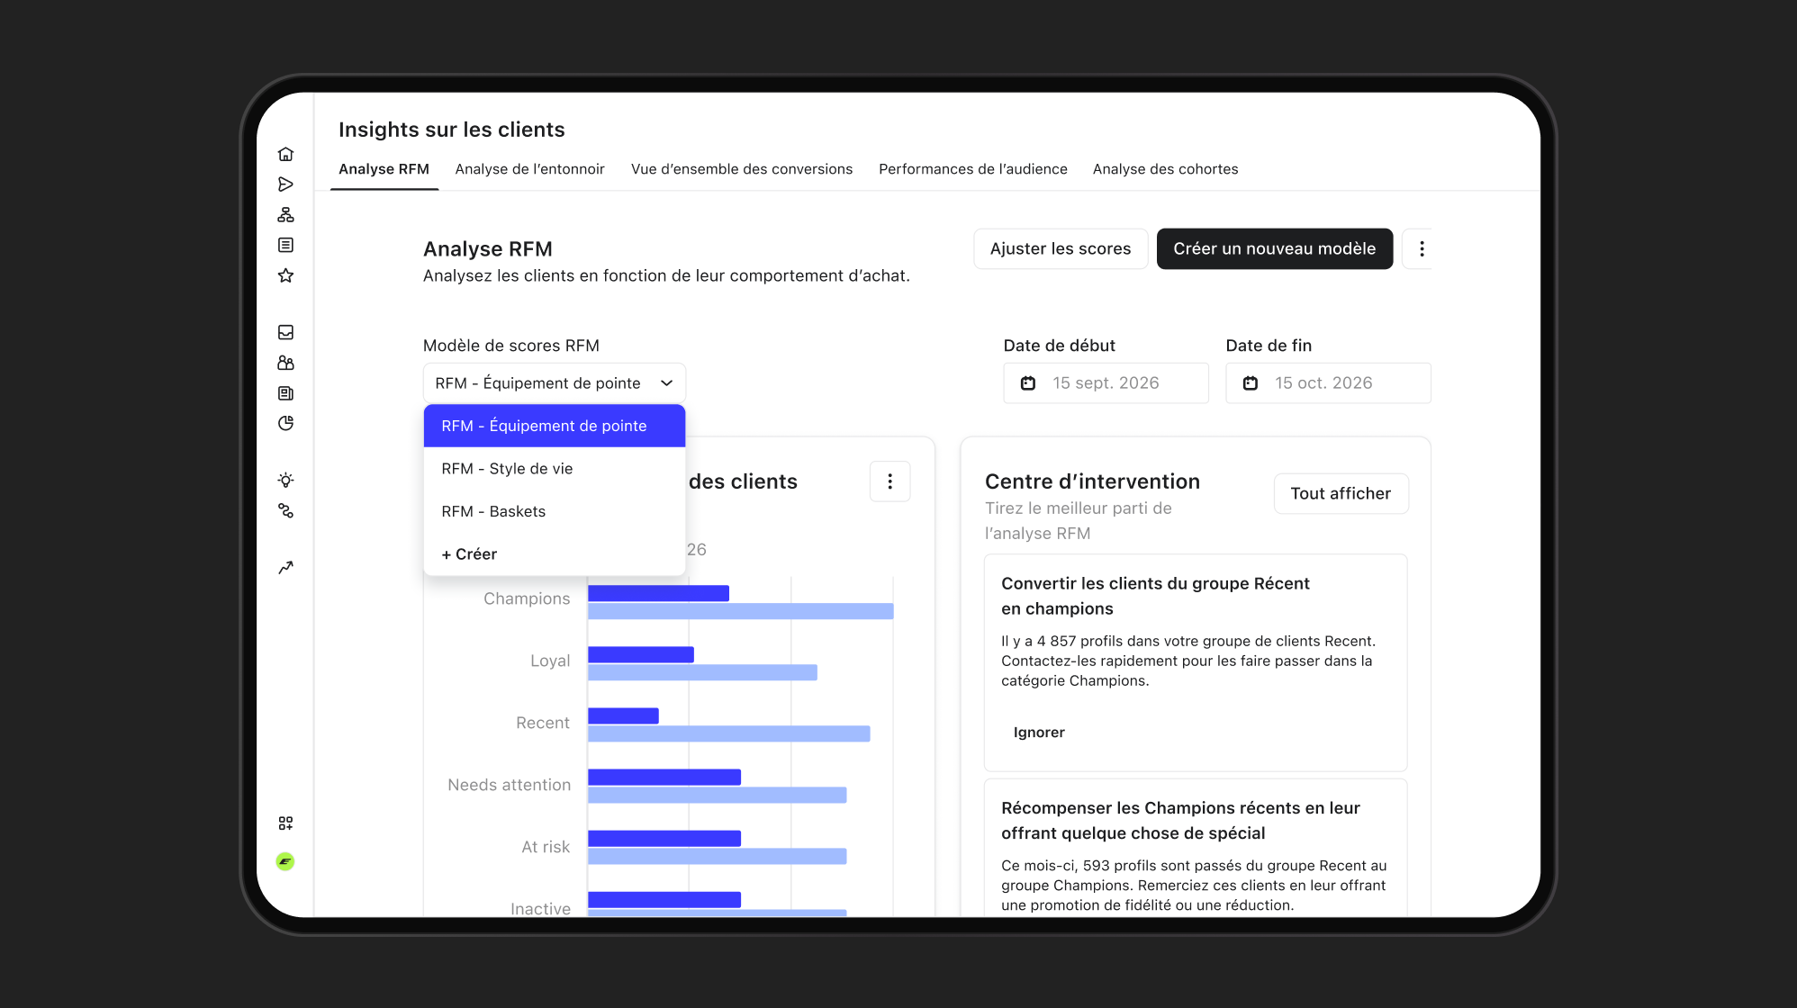Click the At risk chart label
Viewport: 1797px width, 1008px height.
coord(546,847)
